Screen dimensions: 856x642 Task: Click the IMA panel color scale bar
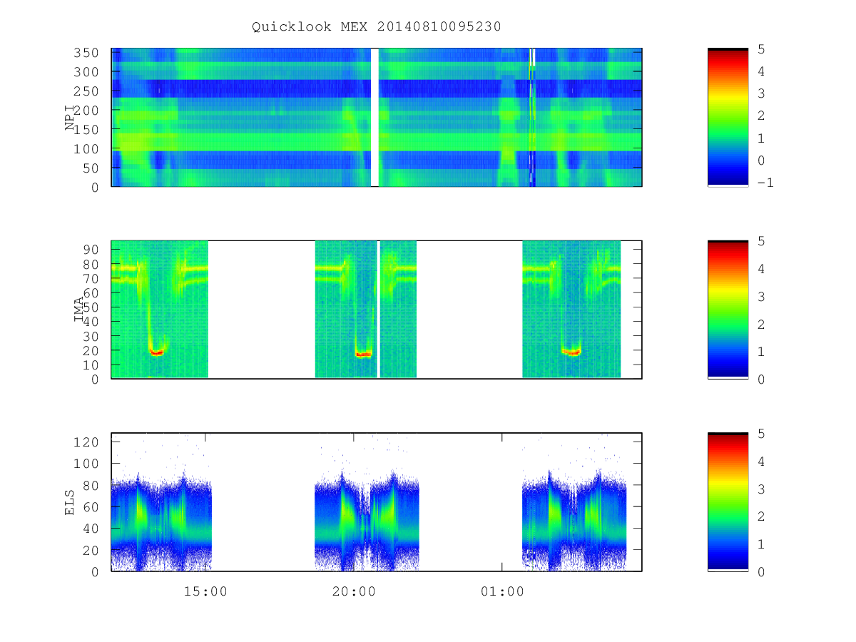pyautogui.click(x=728, y=310)
